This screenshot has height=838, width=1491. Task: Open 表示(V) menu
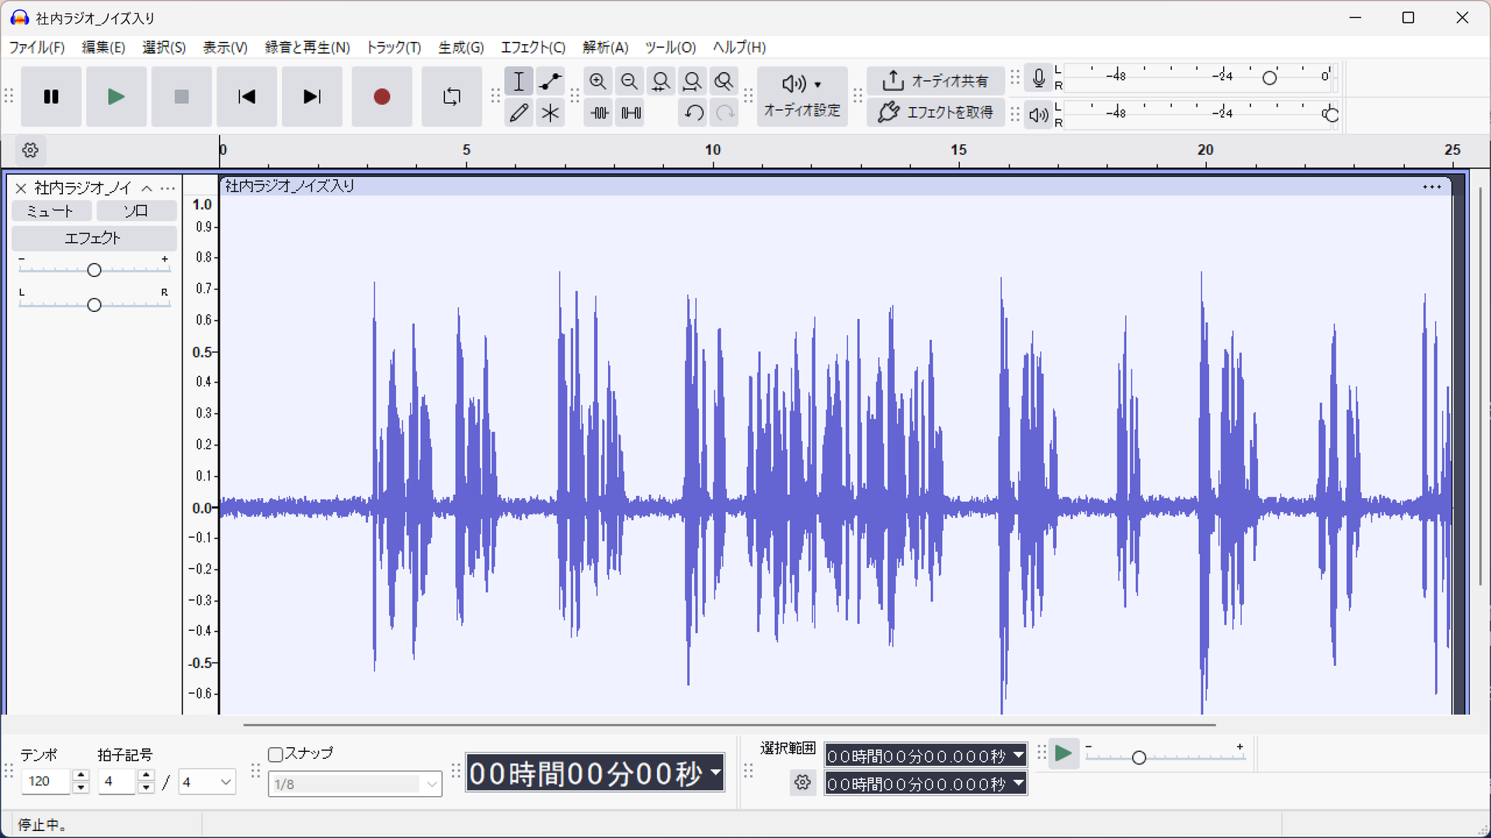(225, 47)
